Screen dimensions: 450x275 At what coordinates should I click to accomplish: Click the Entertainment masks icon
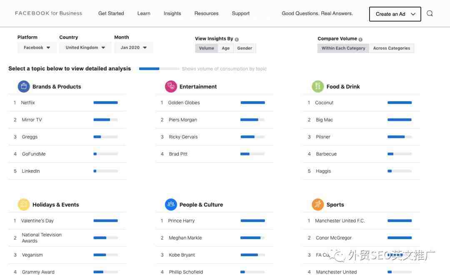tap(171, 86)
